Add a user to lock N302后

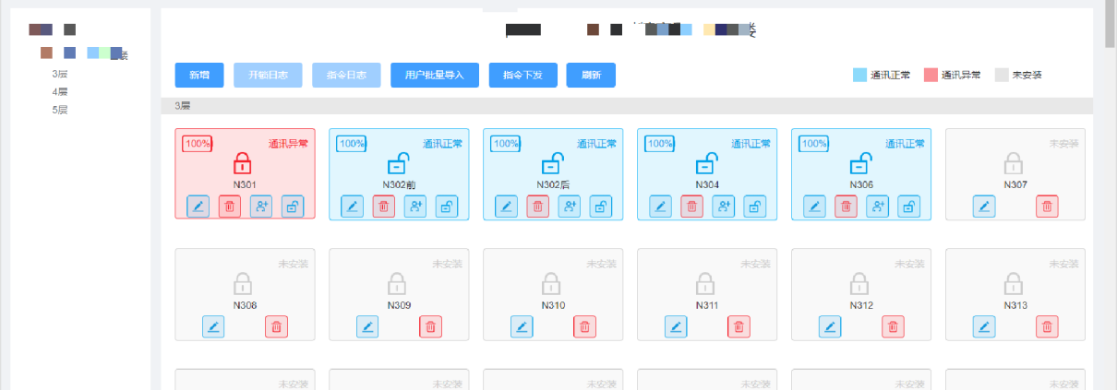[570, 207]
